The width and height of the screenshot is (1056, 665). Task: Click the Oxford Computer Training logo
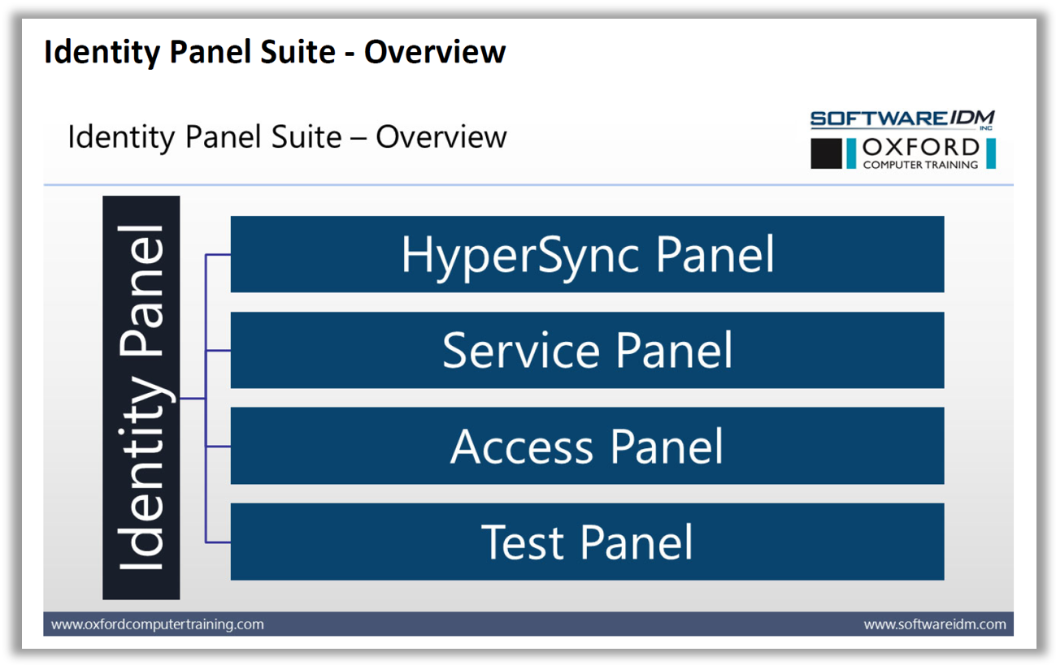pos(902,153)
